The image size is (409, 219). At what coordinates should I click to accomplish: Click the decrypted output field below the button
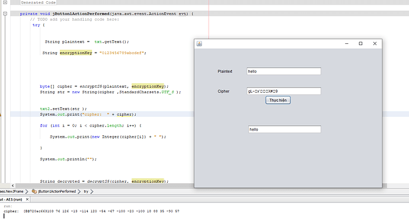285,129
